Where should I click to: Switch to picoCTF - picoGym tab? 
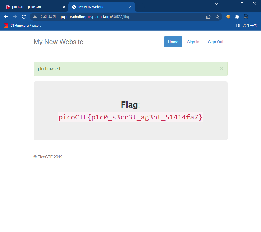(33, 7)
